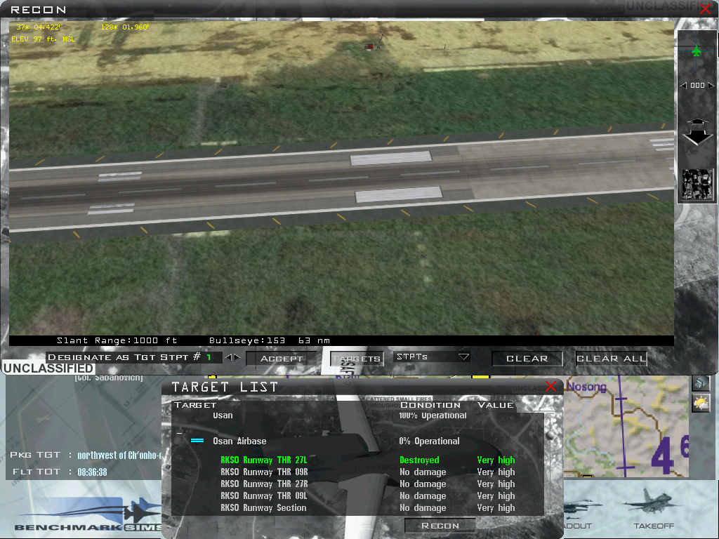
Task: Click the Destroyed condition text
Action: click(419, 460)
